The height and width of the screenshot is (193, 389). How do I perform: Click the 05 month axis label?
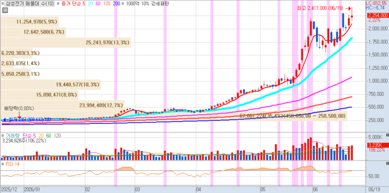tap(264, 189)
